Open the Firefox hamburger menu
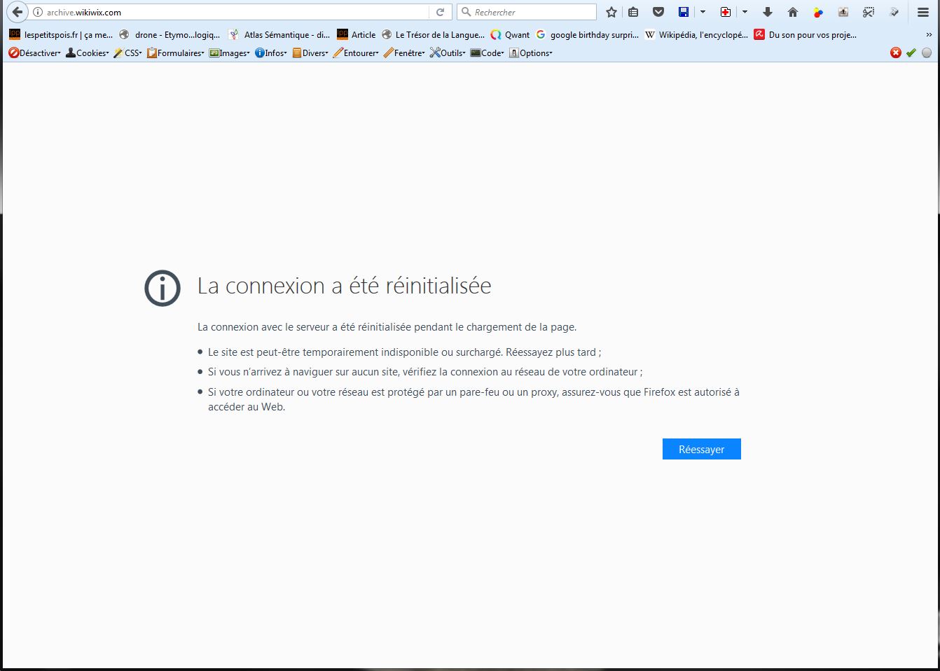Screen dimensions: 940x671 coord(923,12)
